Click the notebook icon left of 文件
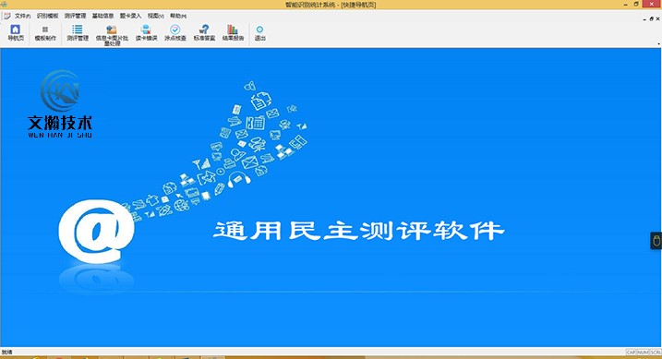This screenshot has width=662, height=359. pyautogui.click(x=7, y=16)
